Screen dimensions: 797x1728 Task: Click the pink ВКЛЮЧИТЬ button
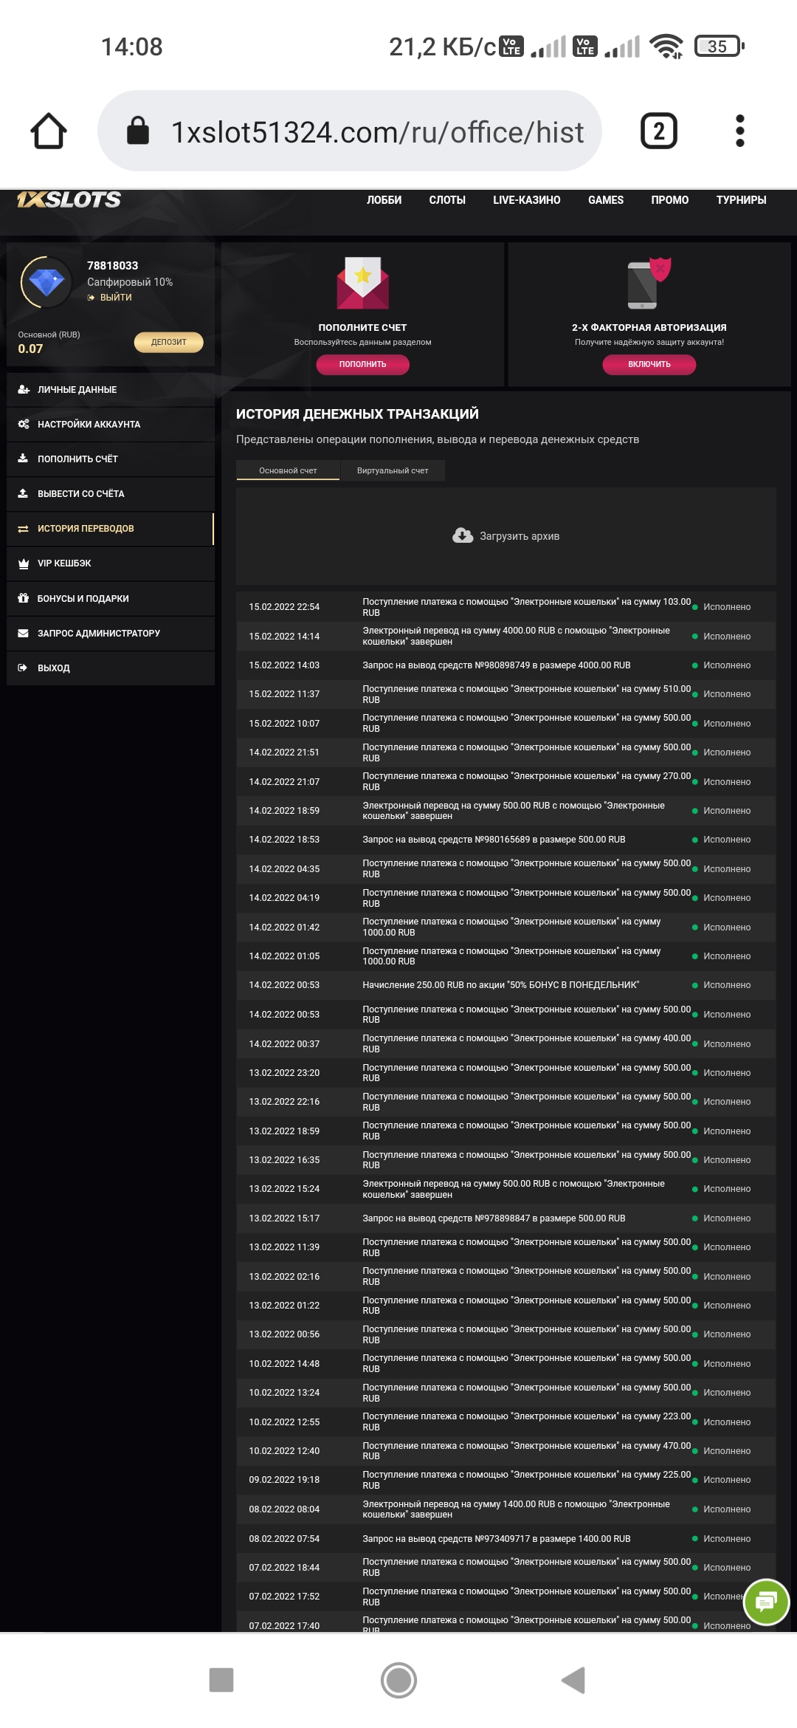(649, 364)
